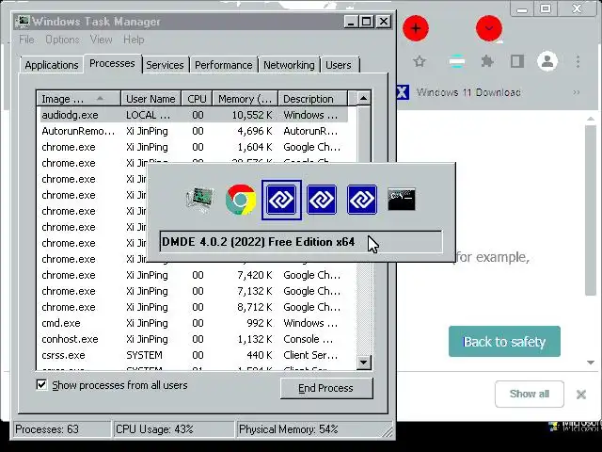Select the audiodg.exe process row
The image size is (602, 452).
click(x=194, y=115)
